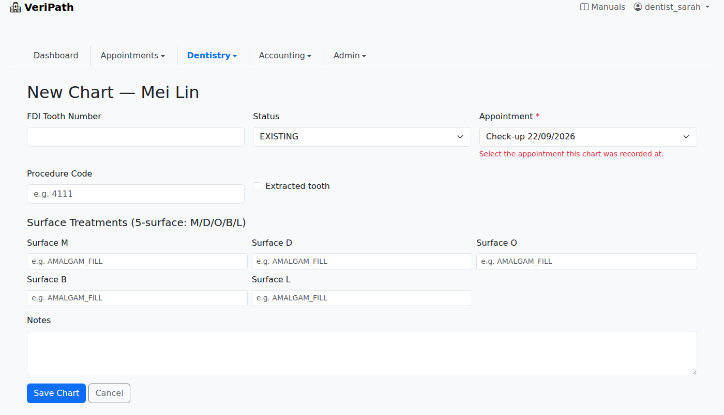The image size is (724, 415).
Task: Click the Surface B input field
Action: point(137,298)
